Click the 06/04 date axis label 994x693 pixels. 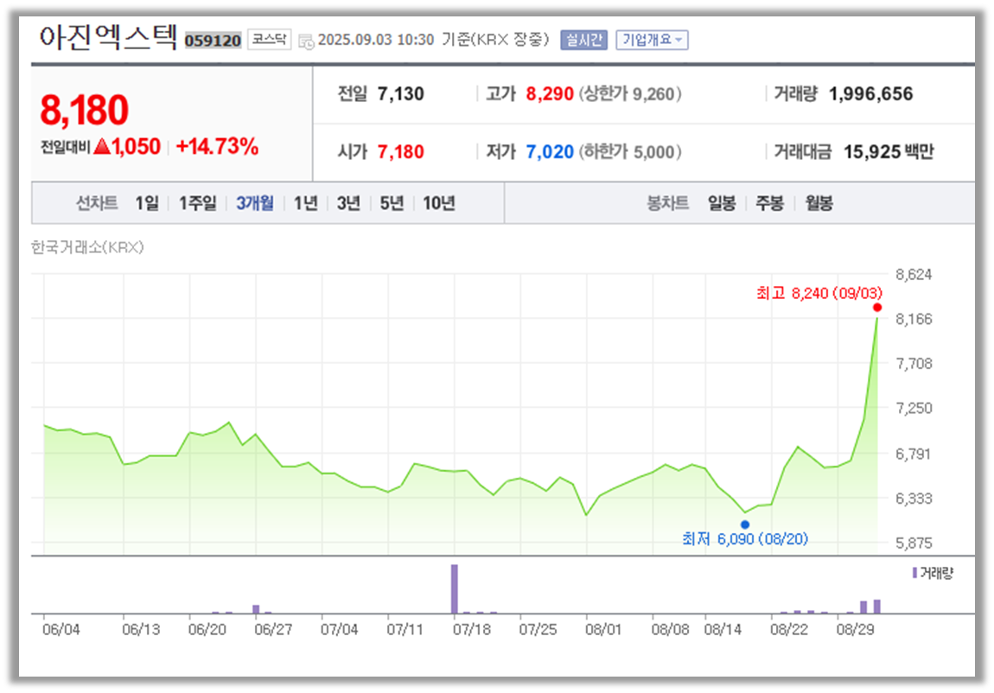click(61, 630)
